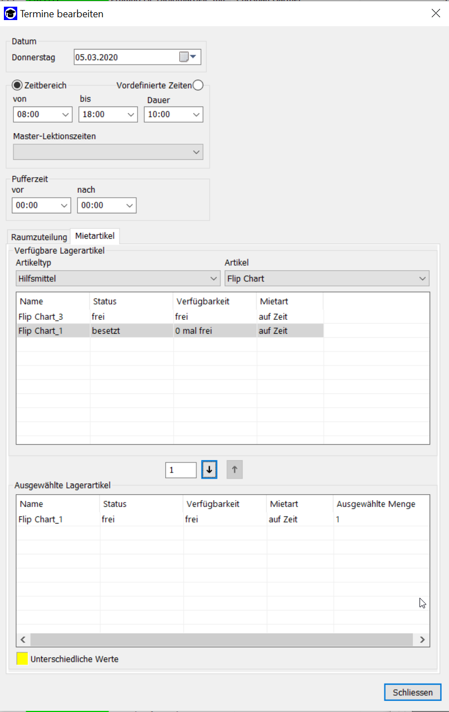Switch to the Raumzuteilung tab
The height and width of the screenshot is (712, 449).
pos(39,237)
